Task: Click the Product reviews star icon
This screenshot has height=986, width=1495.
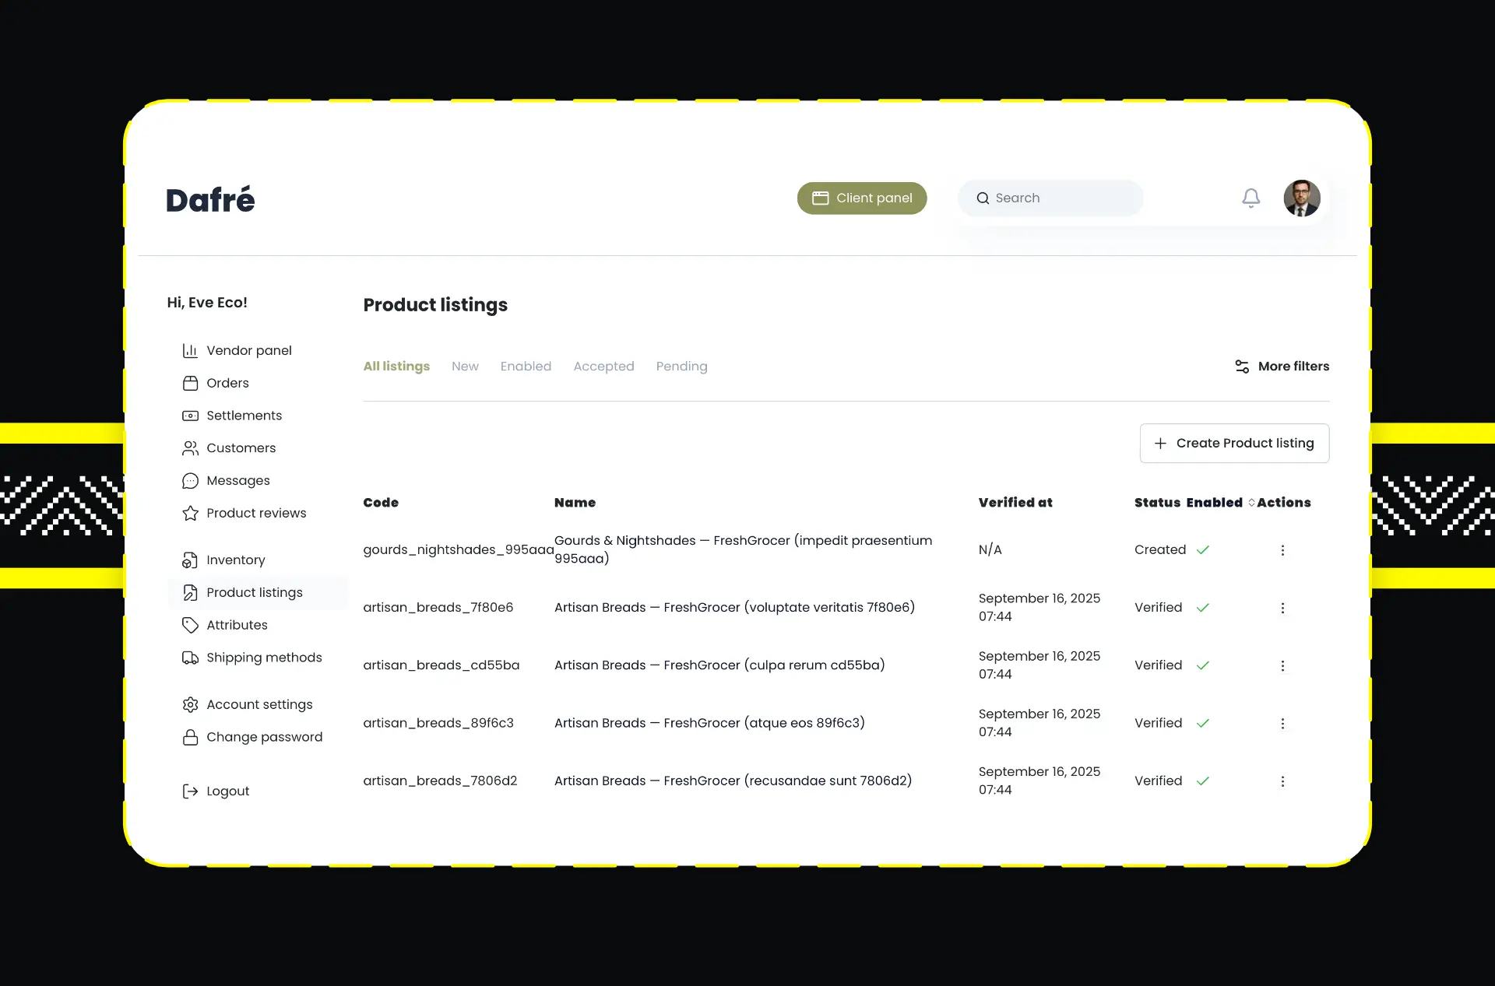Action: coord(190,514)
